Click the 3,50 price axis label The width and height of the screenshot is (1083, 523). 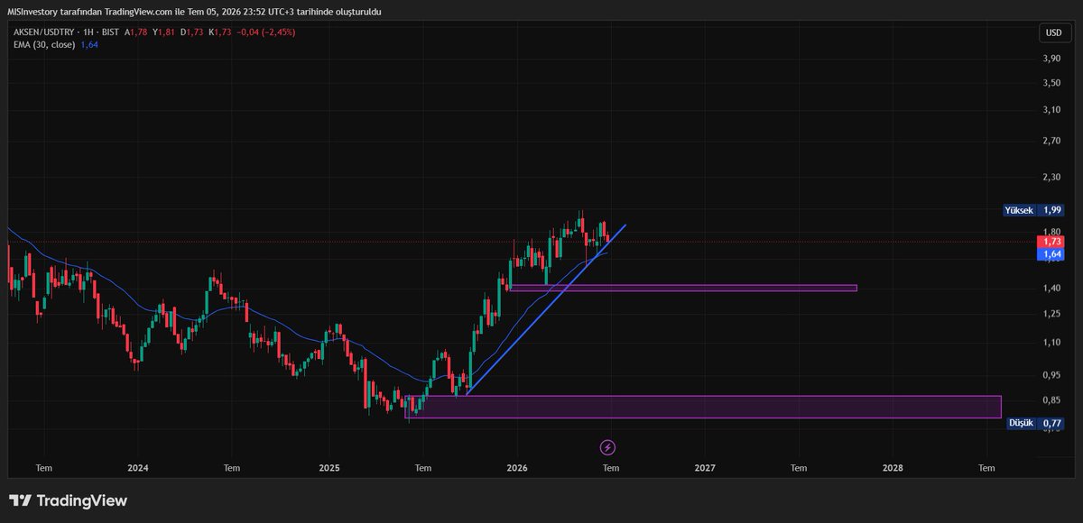(1051, 83)
